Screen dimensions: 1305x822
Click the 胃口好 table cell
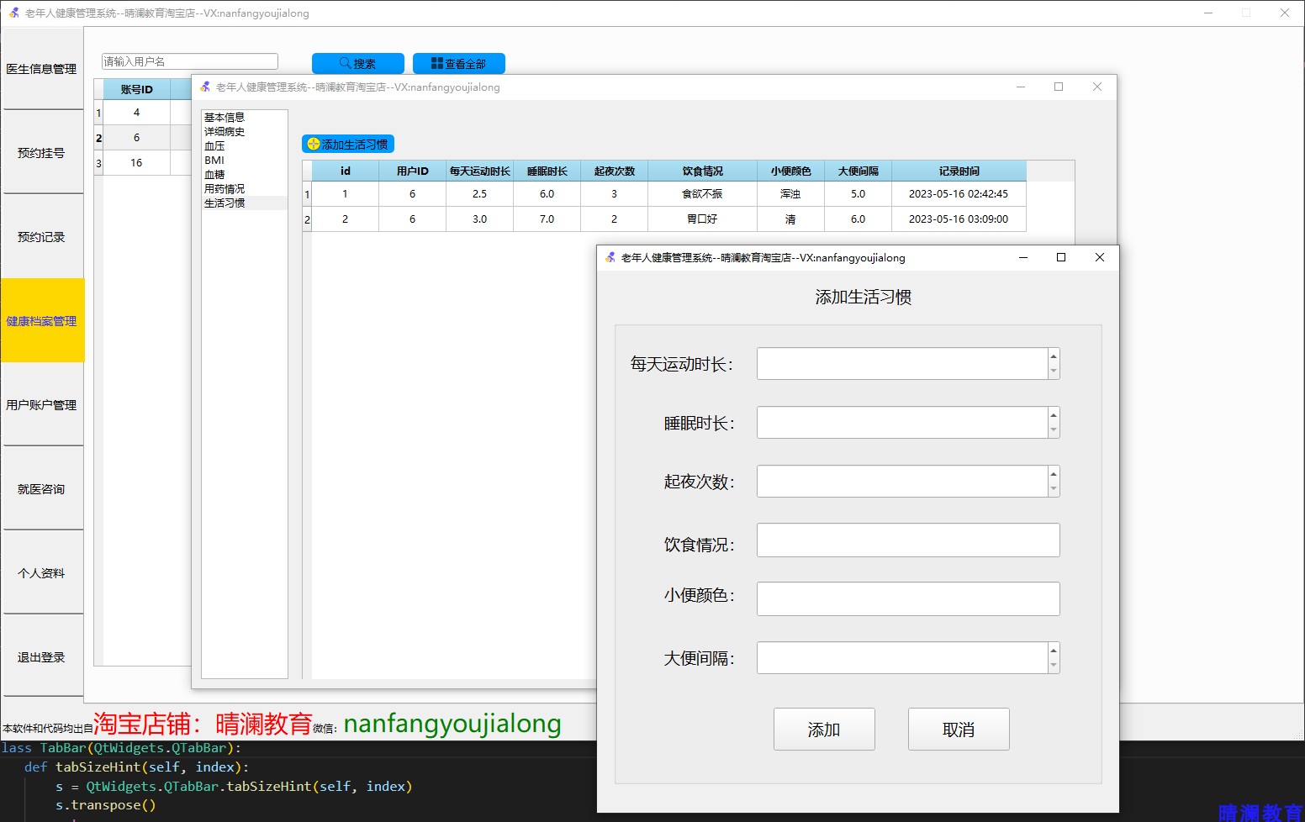click(x=702, y=219)
